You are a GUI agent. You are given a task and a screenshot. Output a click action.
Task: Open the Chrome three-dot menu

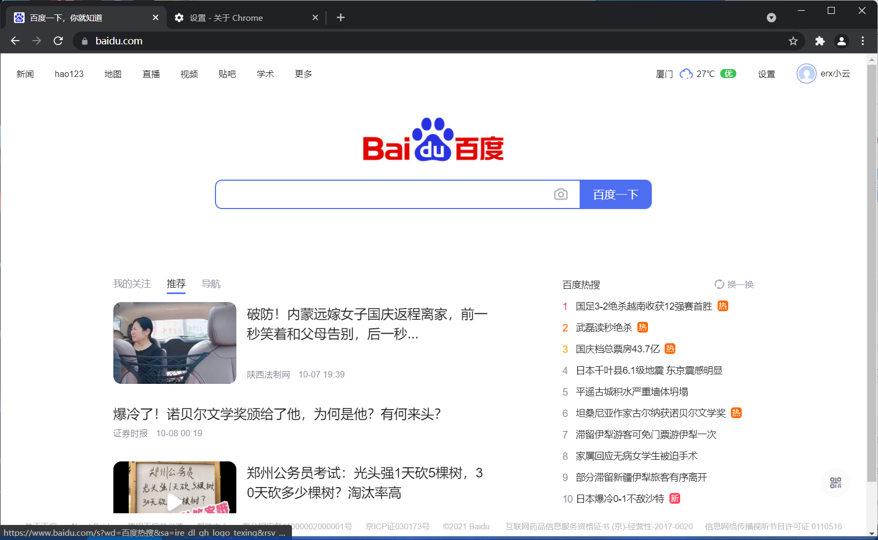pos(862,41)
